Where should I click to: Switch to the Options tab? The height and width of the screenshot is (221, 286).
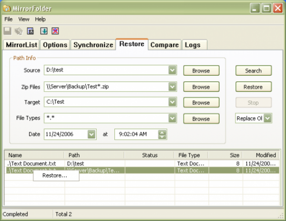(55, 45)
